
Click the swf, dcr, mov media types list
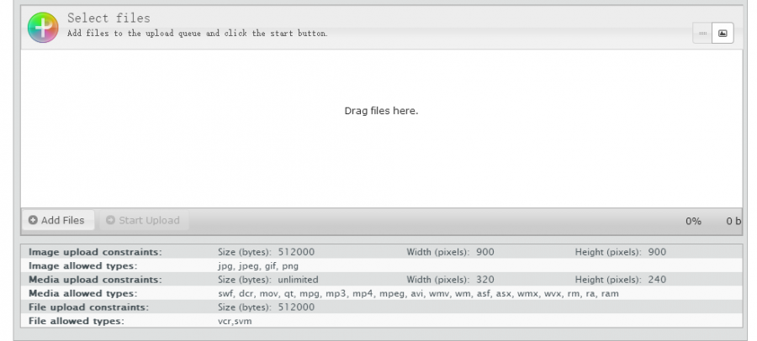[x=418, y=294]
